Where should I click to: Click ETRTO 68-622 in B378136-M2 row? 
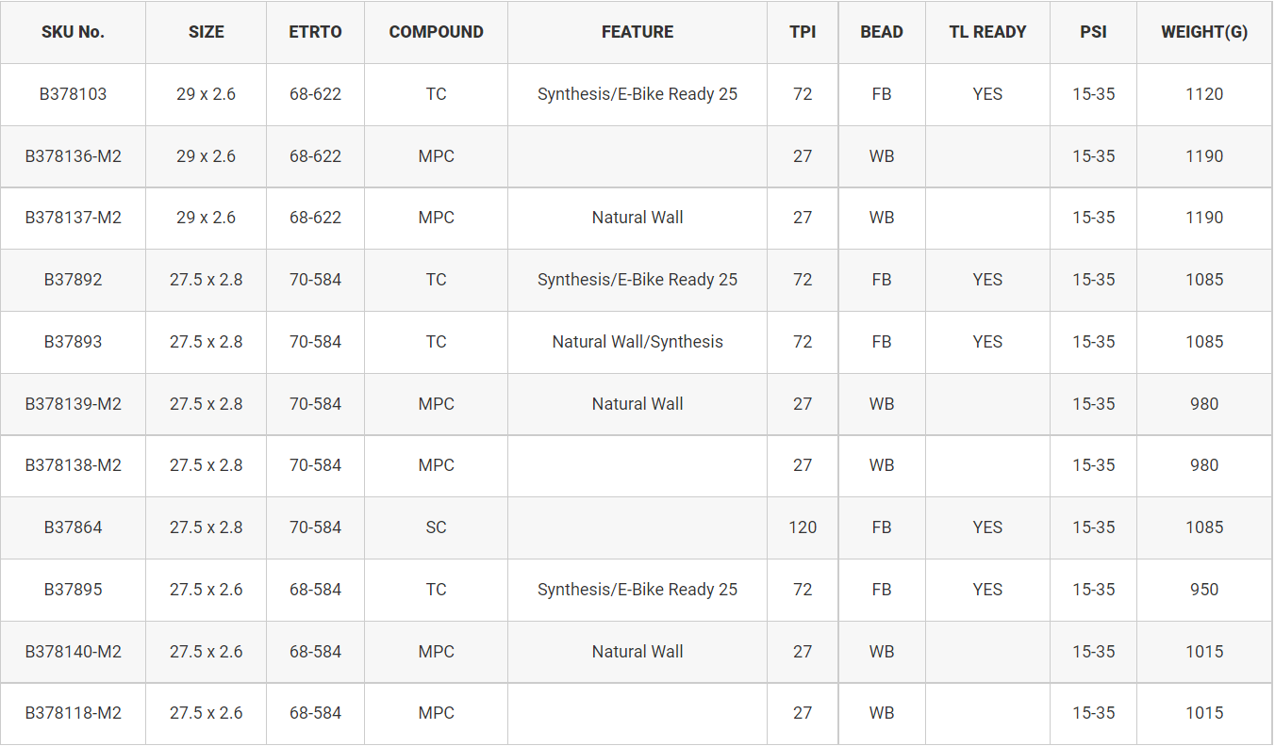coord(315,156)
